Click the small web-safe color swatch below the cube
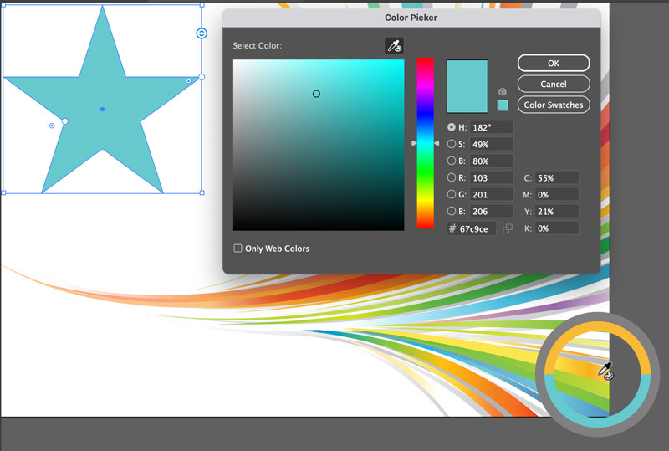The height and width of the screenshot is (451, 669). pos(503,105)
